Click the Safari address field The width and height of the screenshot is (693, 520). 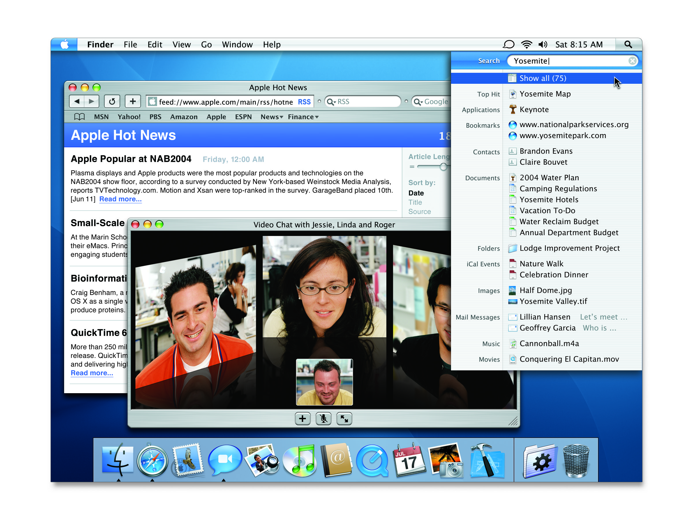tap(230, 102)
